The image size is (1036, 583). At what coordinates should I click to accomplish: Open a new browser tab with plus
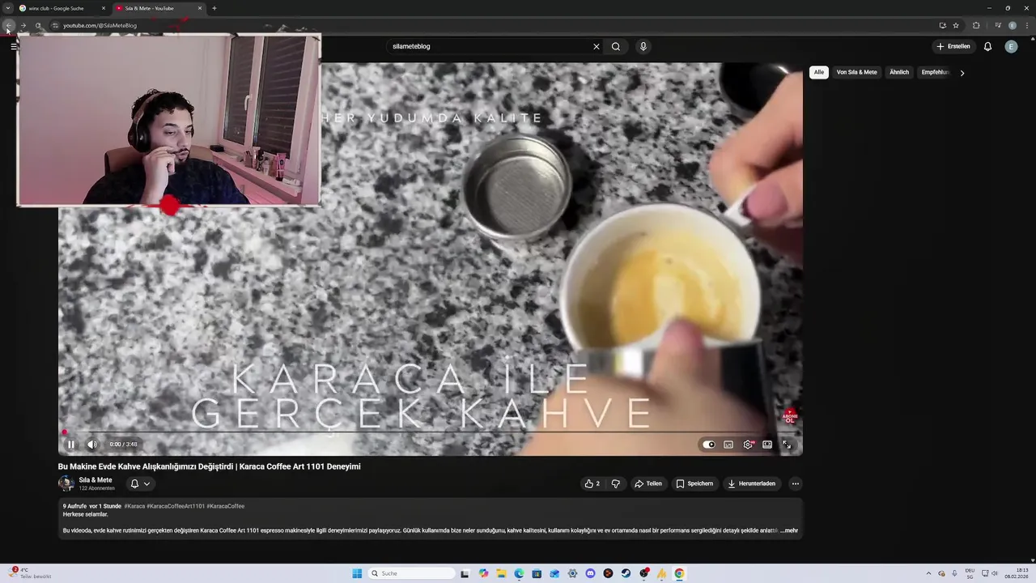pyautogui.click(x=214, y=8)
